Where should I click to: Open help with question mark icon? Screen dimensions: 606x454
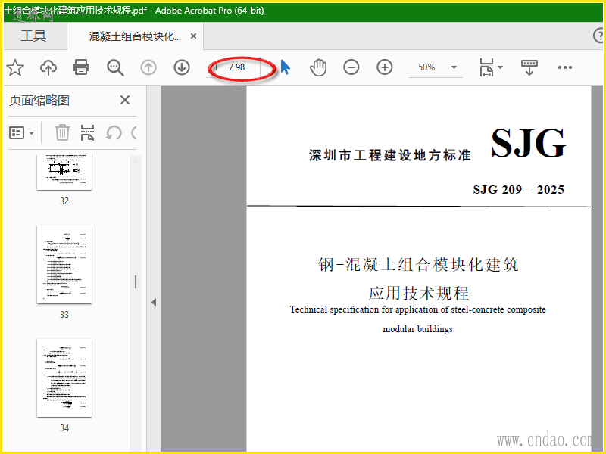click(598, 36)
